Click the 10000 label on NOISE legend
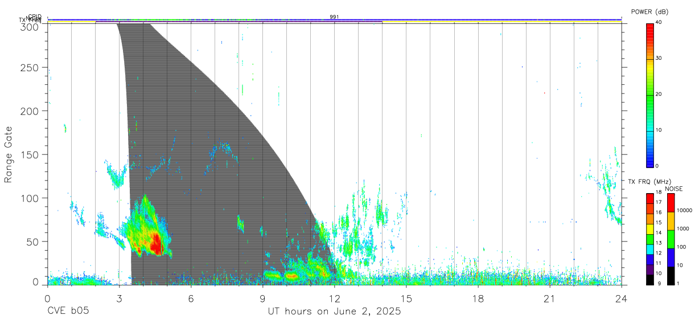 pyautogui.click(x=684, y=211)
